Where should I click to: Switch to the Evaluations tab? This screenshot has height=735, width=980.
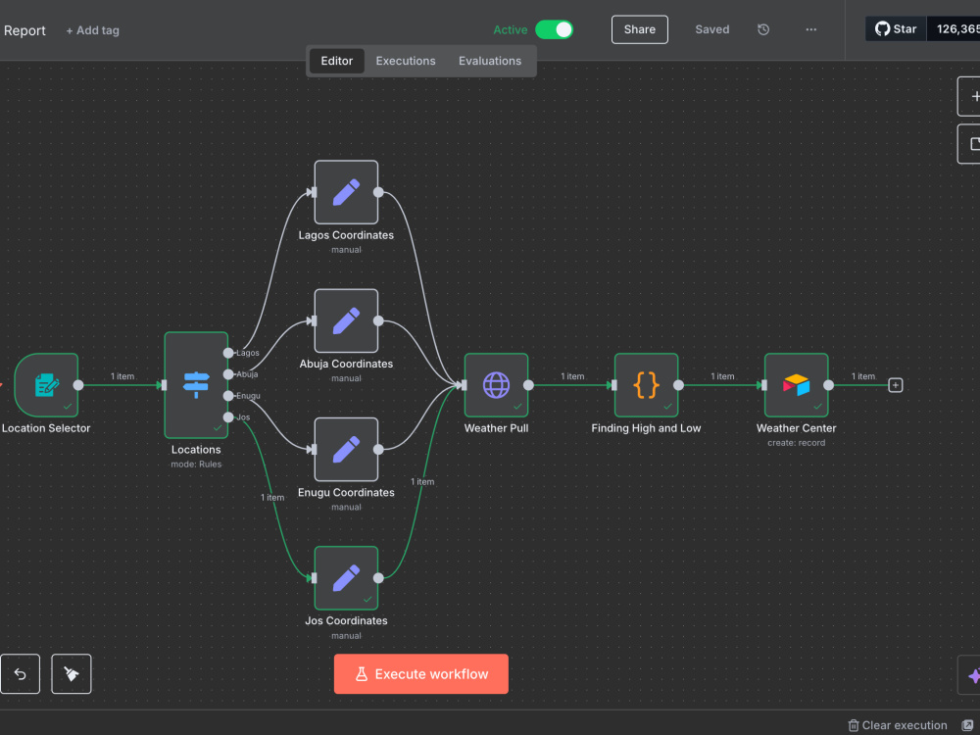click(490, 61)
